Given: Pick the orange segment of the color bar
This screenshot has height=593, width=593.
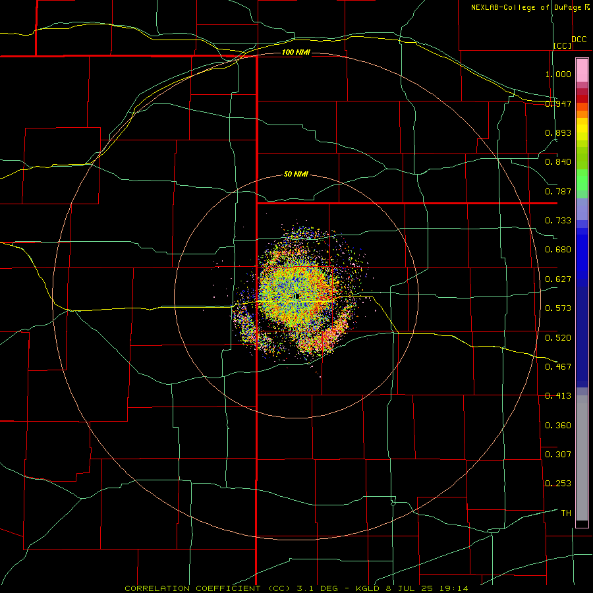Looking at the screenshot, I should pos(582,114).
